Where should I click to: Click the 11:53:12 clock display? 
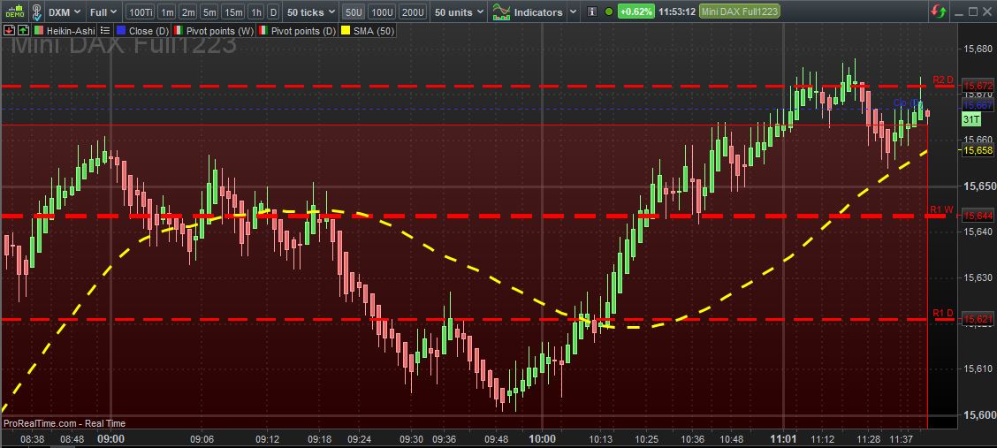point(676,11)
